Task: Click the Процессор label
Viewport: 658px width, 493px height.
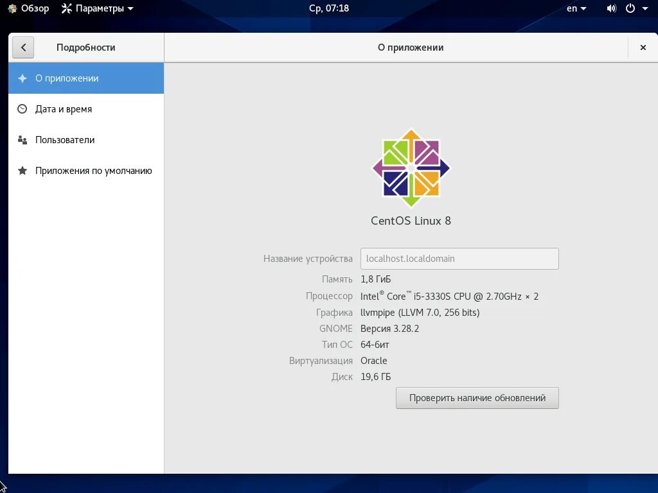Action: (x=329, y=296)
